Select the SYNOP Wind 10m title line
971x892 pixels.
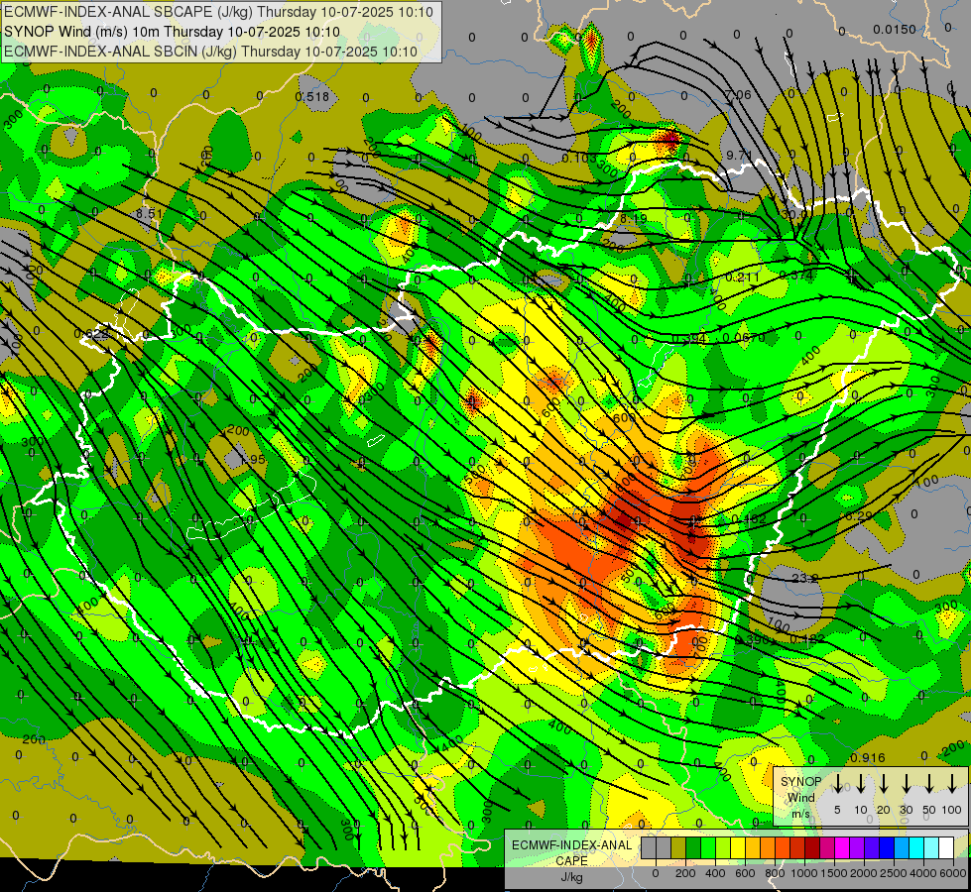click(x=173, y=32)
